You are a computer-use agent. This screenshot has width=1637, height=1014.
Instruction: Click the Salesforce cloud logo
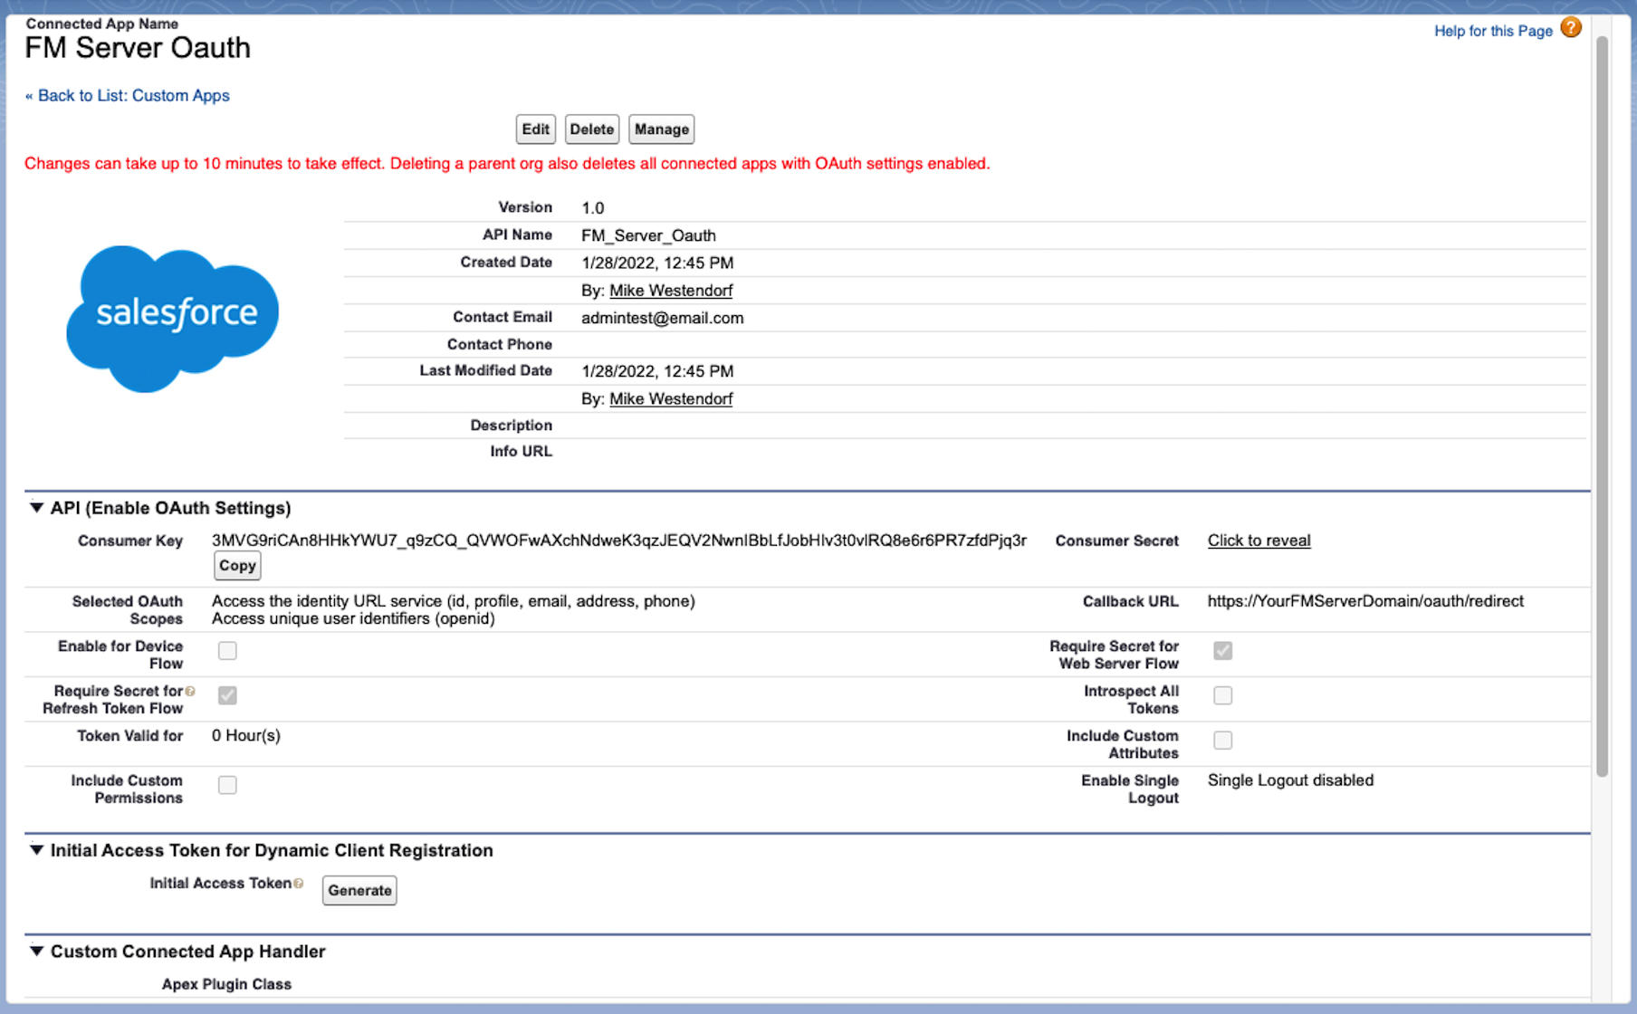click(172, 319)
